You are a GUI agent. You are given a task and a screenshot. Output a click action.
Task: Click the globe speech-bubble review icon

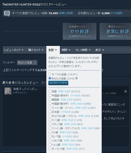7,13
